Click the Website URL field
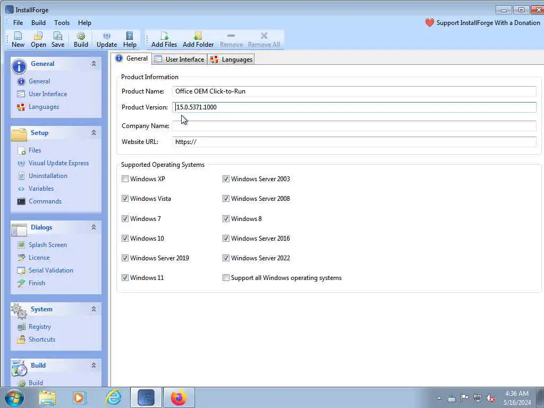Viewport: 544px width, 408px height. tap(354, 142)
